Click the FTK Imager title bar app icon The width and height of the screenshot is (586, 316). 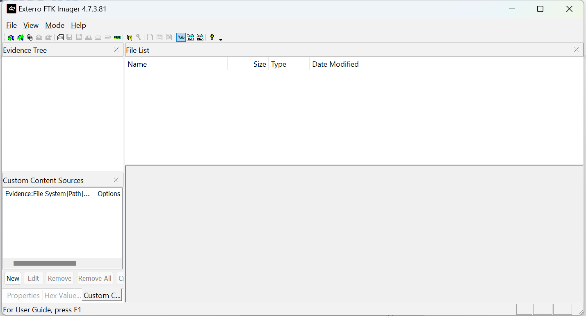tap(11, 9)
